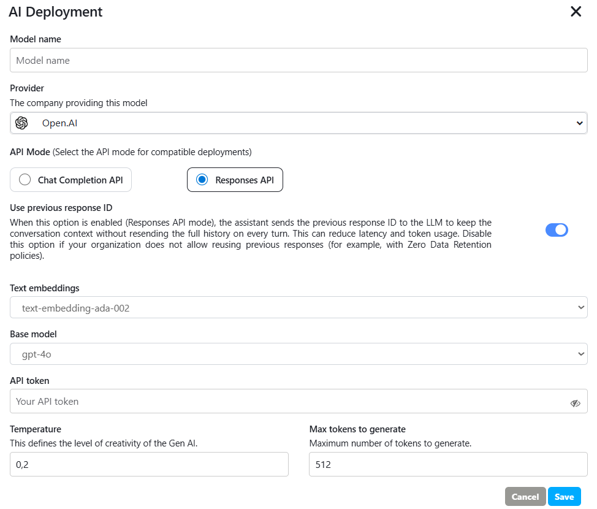Expand the Text embeddings dropdown

299,307
